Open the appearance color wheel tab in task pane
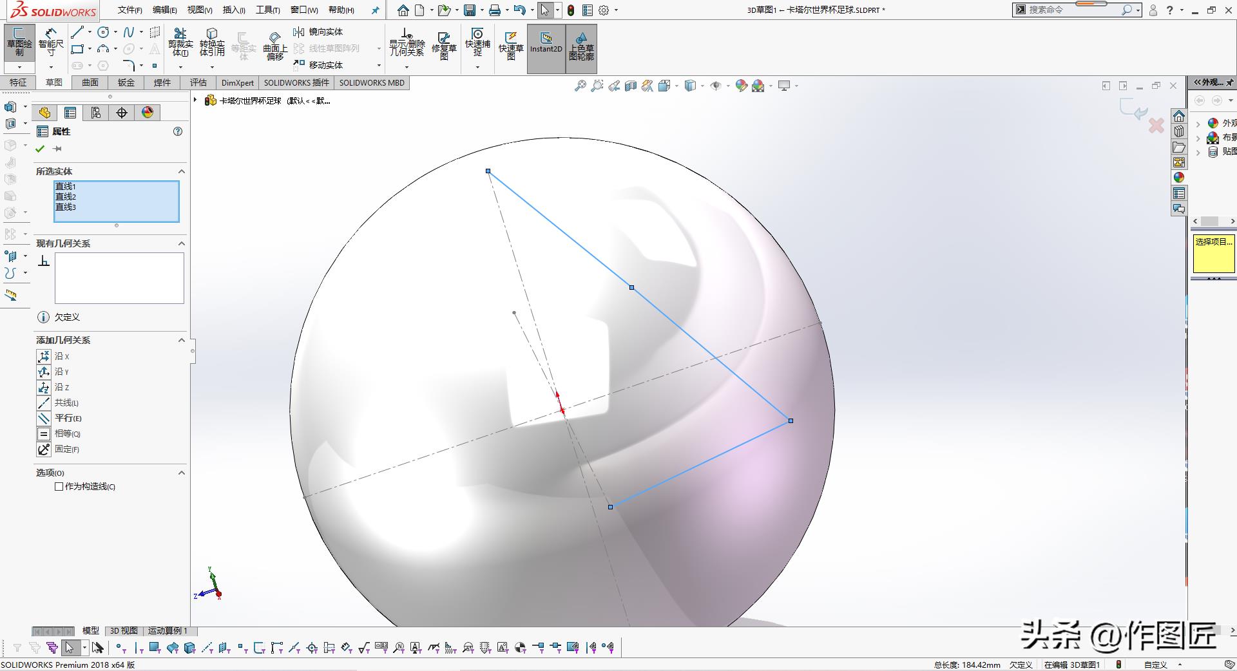The width and height of the screenshot is (1237, 671). coord(1179,178)
